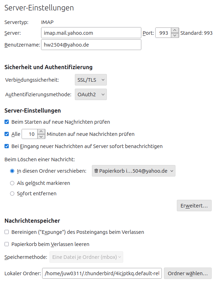
Task: Choose 'Sofort entfernen' radio option
Action: (x=12, y=194)
